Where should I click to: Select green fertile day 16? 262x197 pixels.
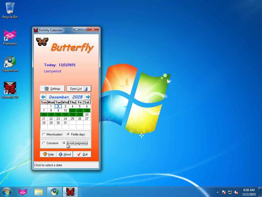pyautogui.click(x=58, y=115)
